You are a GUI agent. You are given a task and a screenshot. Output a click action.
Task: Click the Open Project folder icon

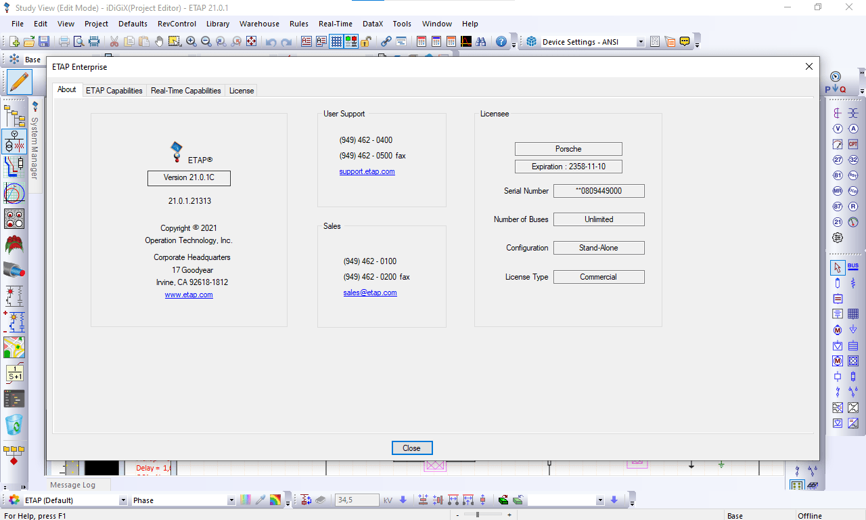point(29,42)
